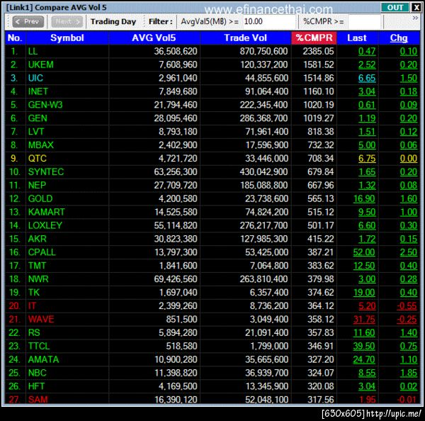Viewport: 425px width, 421px height.
Task: Select symbol LVT
Action: (x=36, y=132)
